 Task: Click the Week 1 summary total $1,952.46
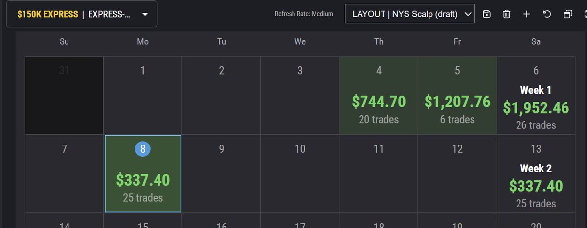tap(536, 108)
